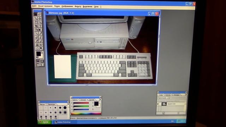
Task: Click the default colors icon in toolbox
Action: pyautogui.click(x=37, y=57)
